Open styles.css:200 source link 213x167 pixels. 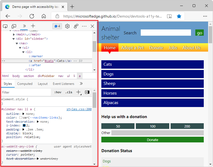coord(79,109)
